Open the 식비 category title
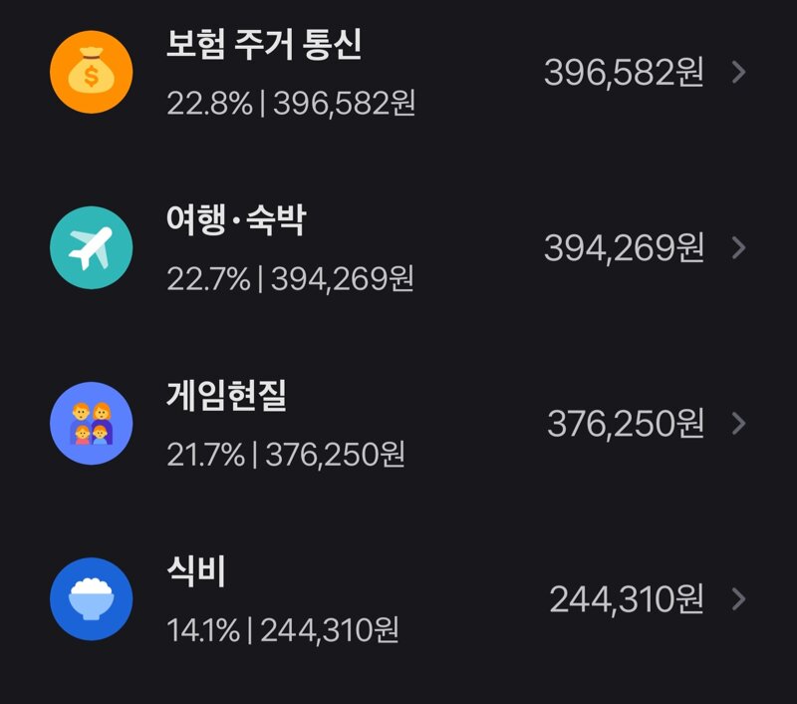Image resolution: width=797 pixels, height=704 pixels. click(196, 571)
